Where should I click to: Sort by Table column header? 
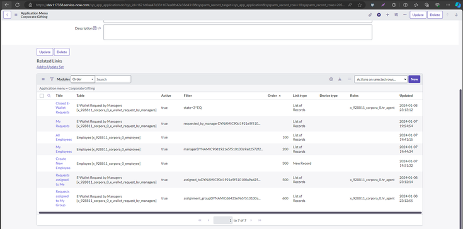pos(81,96)
